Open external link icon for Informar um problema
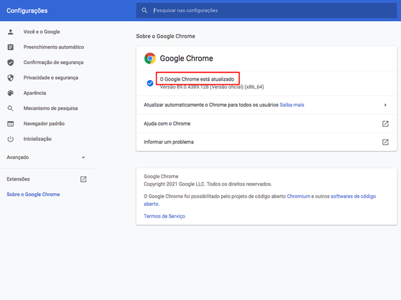401x300 pixels. click(x=385, y=142)
